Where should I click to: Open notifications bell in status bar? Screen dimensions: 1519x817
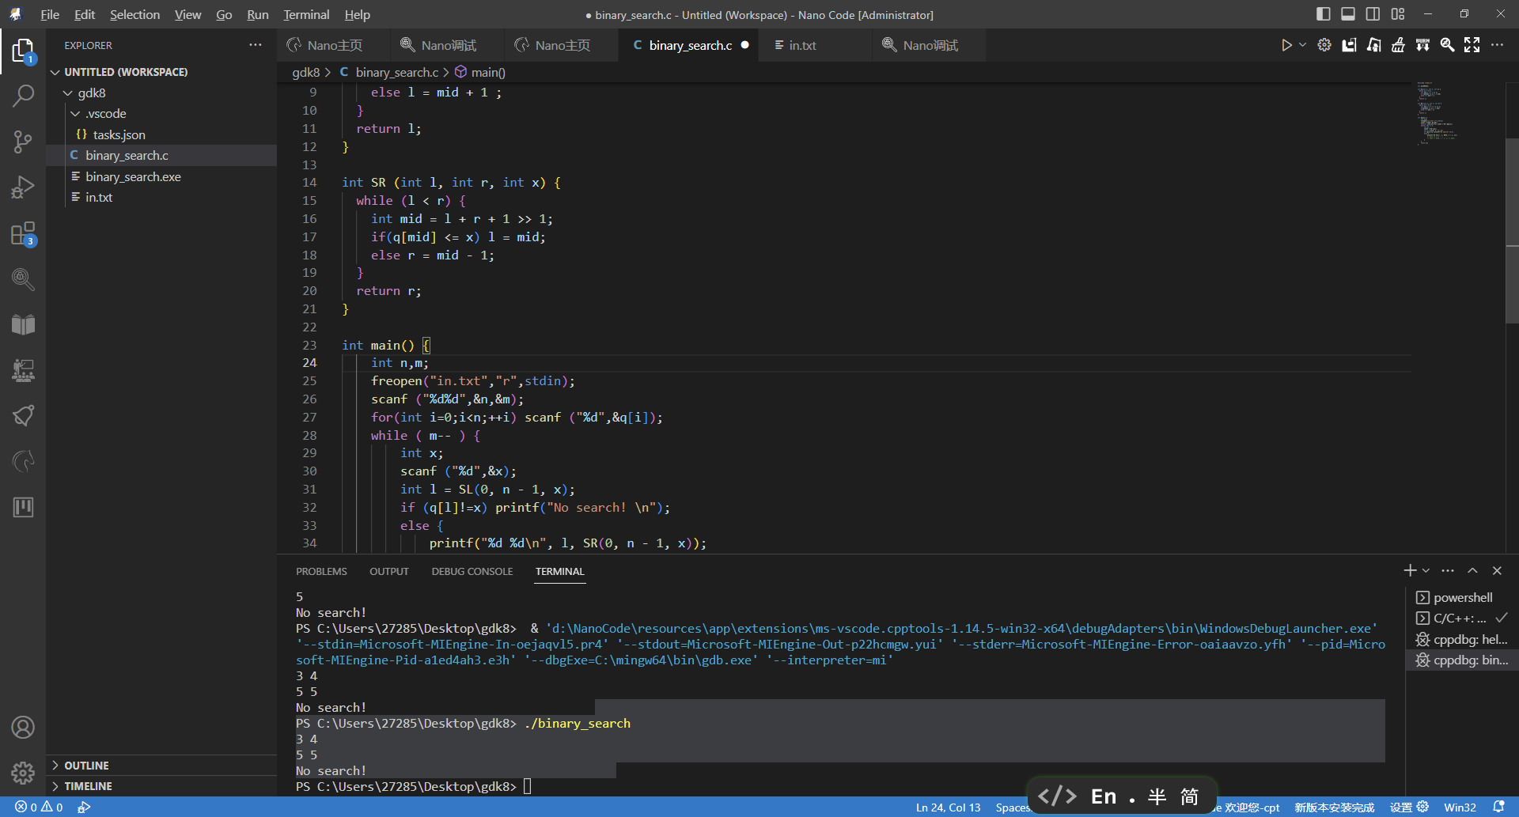pyautogui.click(x=1498, y=808)
